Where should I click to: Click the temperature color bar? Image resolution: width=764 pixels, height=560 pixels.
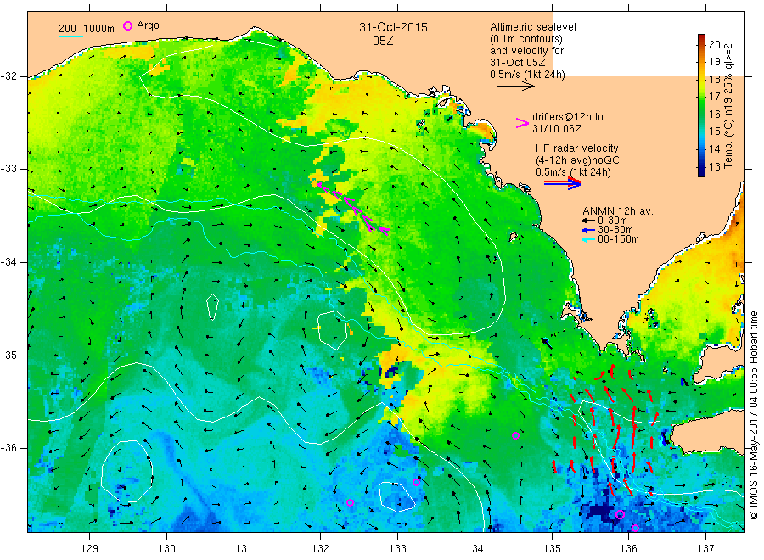pyautogui.click(x=702, y=105)
